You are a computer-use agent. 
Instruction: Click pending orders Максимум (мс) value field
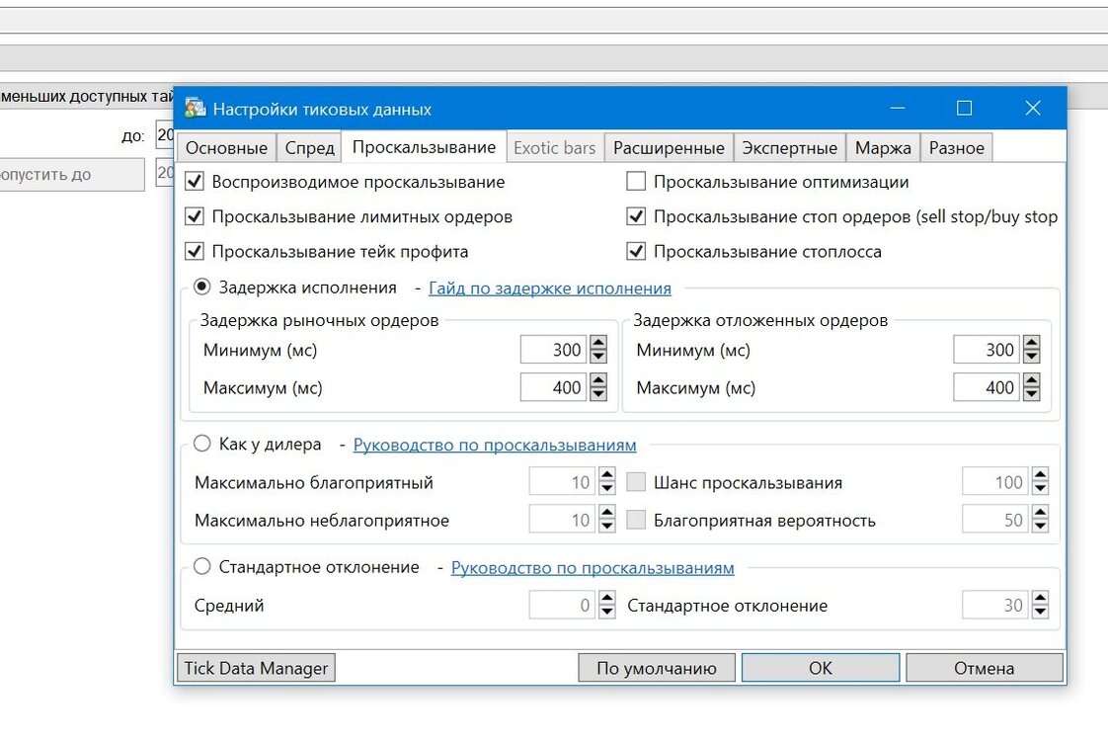pos(987,387)
